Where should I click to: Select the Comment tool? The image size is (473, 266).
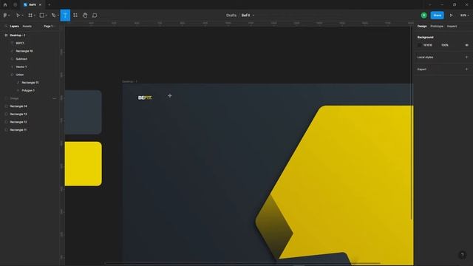point(95,15)
